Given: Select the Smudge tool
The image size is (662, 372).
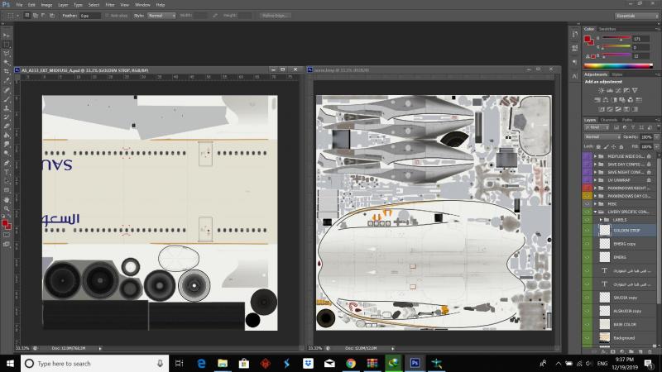Looking at the screenshot, I should tap(6, 144).
